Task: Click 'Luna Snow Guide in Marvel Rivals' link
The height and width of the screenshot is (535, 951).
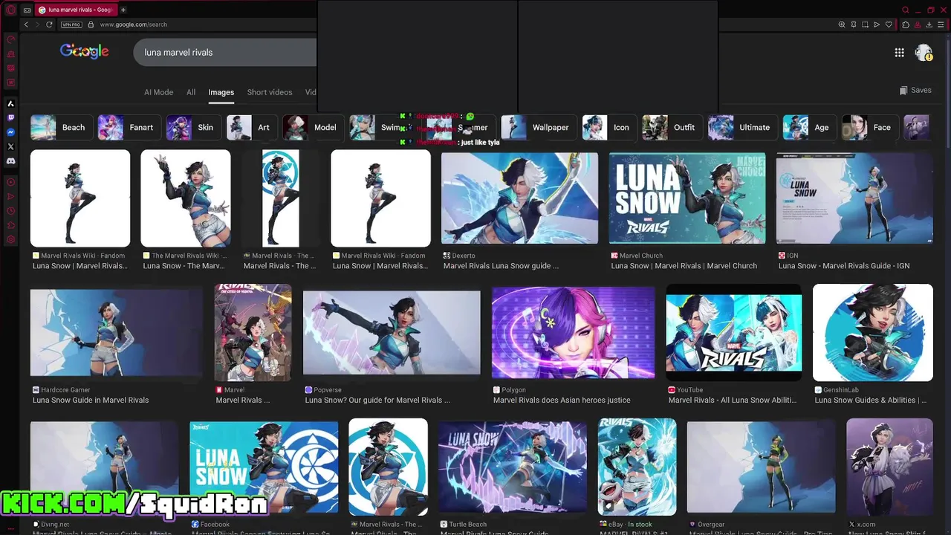Action: click(91, 400)
